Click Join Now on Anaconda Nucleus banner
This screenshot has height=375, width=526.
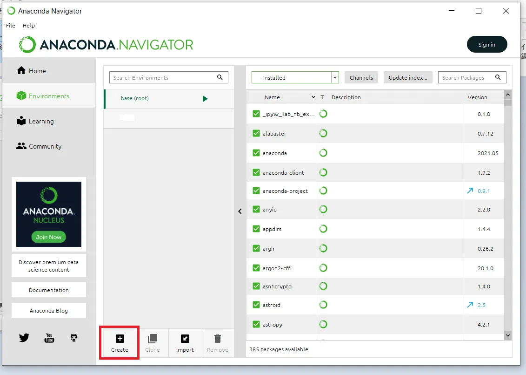[x=49, y=237]
